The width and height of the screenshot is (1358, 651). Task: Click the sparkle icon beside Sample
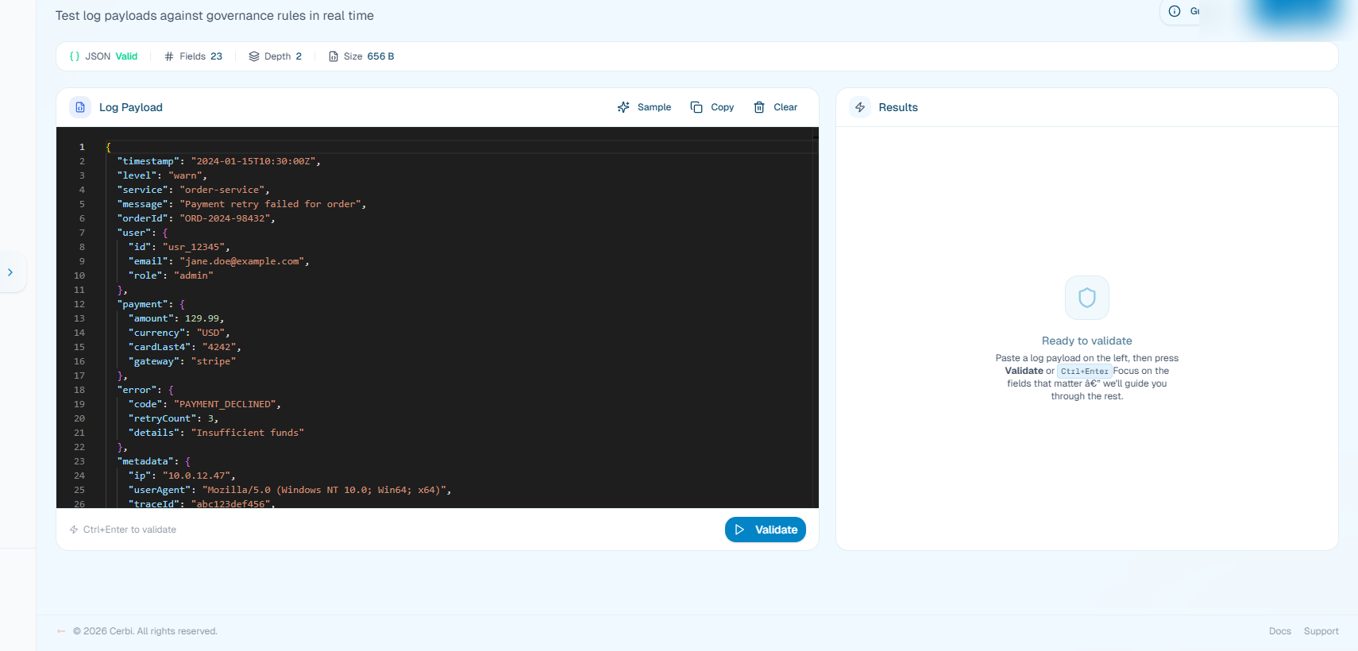[623, 107]
